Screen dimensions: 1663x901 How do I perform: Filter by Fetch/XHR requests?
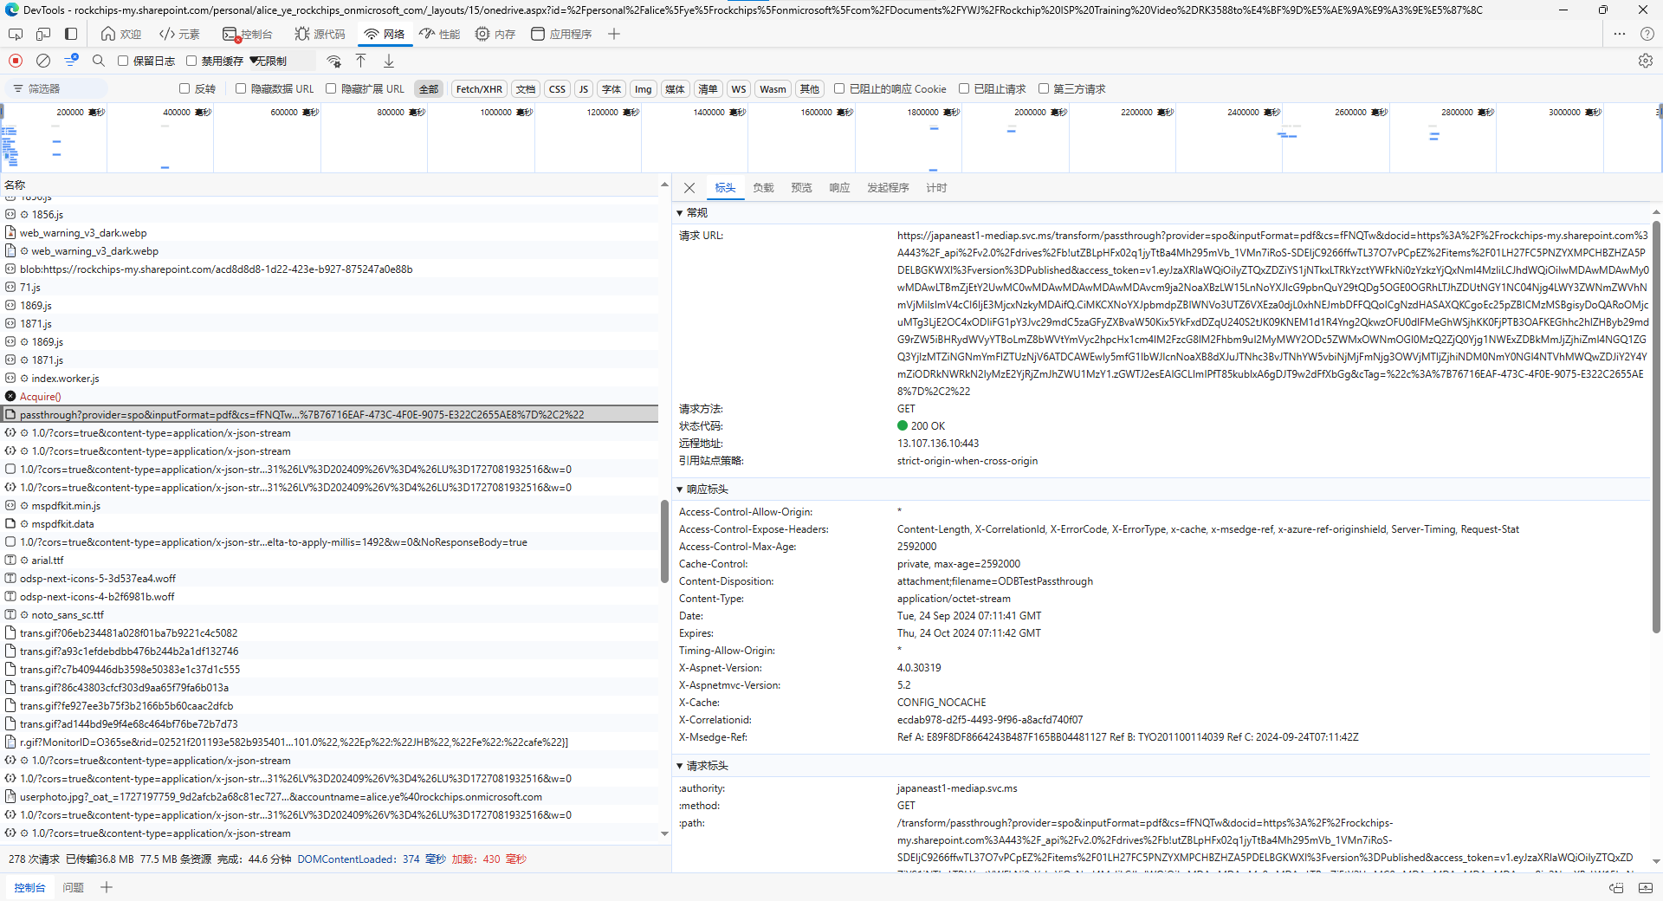pos(479,89)
